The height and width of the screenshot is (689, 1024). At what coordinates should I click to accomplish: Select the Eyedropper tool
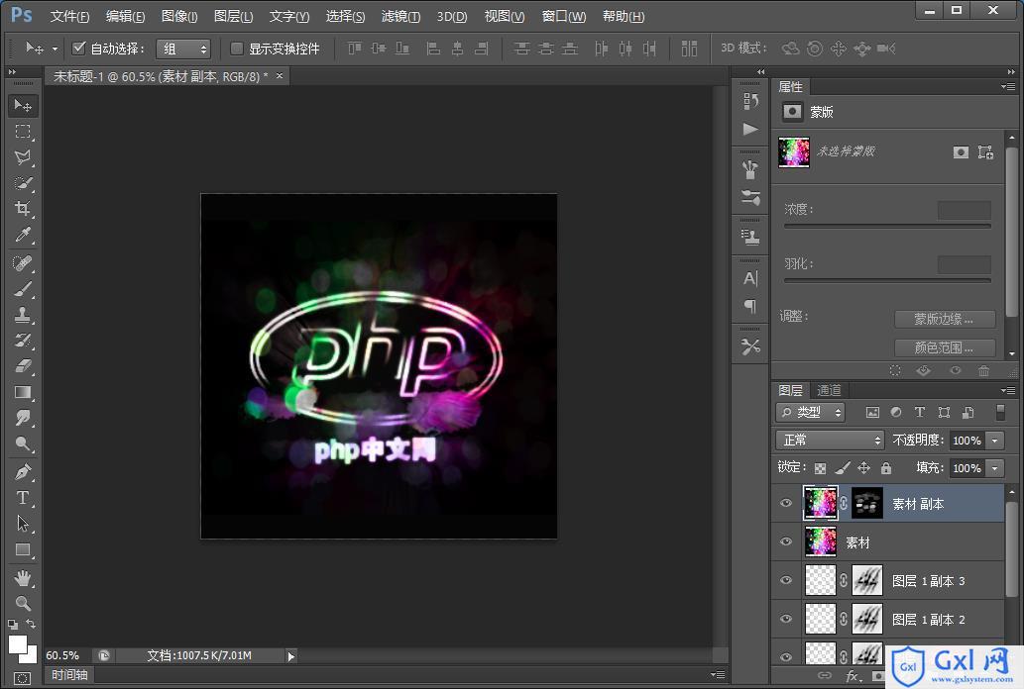point(23,235)
